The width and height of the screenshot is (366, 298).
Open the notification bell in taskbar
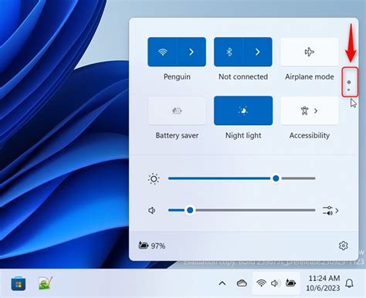(349, 283)
